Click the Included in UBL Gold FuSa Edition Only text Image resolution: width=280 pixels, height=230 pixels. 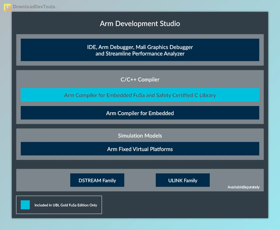tap(66, 205)
